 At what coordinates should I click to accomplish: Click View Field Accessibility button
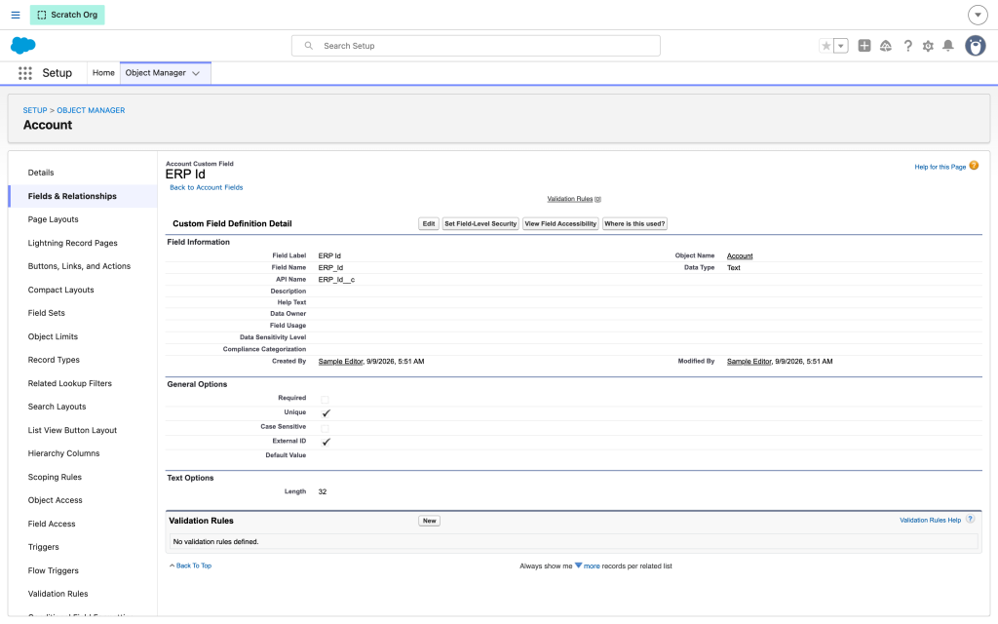[x=560, y=223]
